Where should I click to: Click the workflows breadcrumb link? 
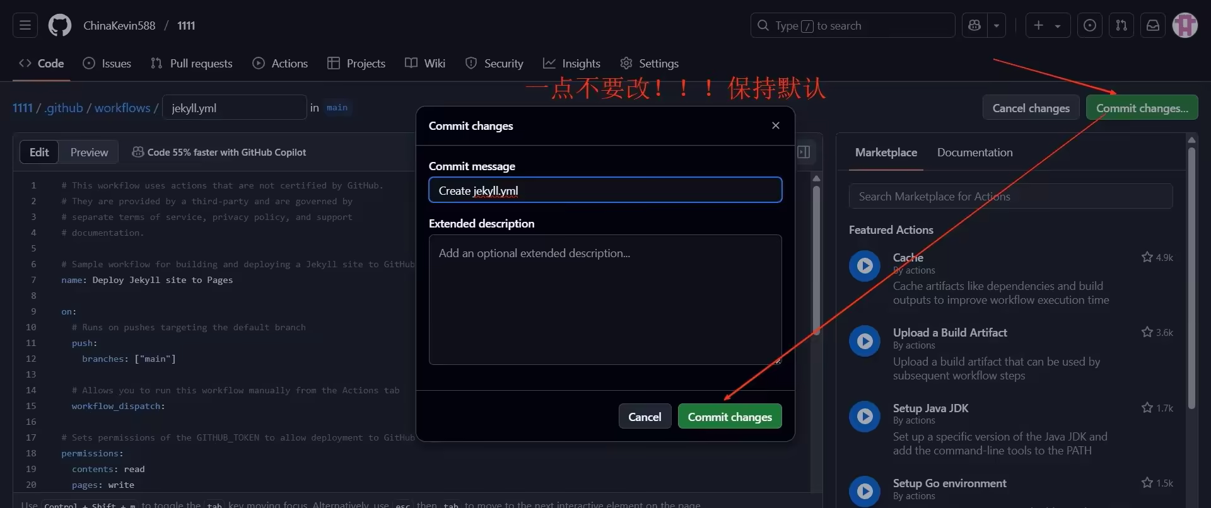[122, 108]
